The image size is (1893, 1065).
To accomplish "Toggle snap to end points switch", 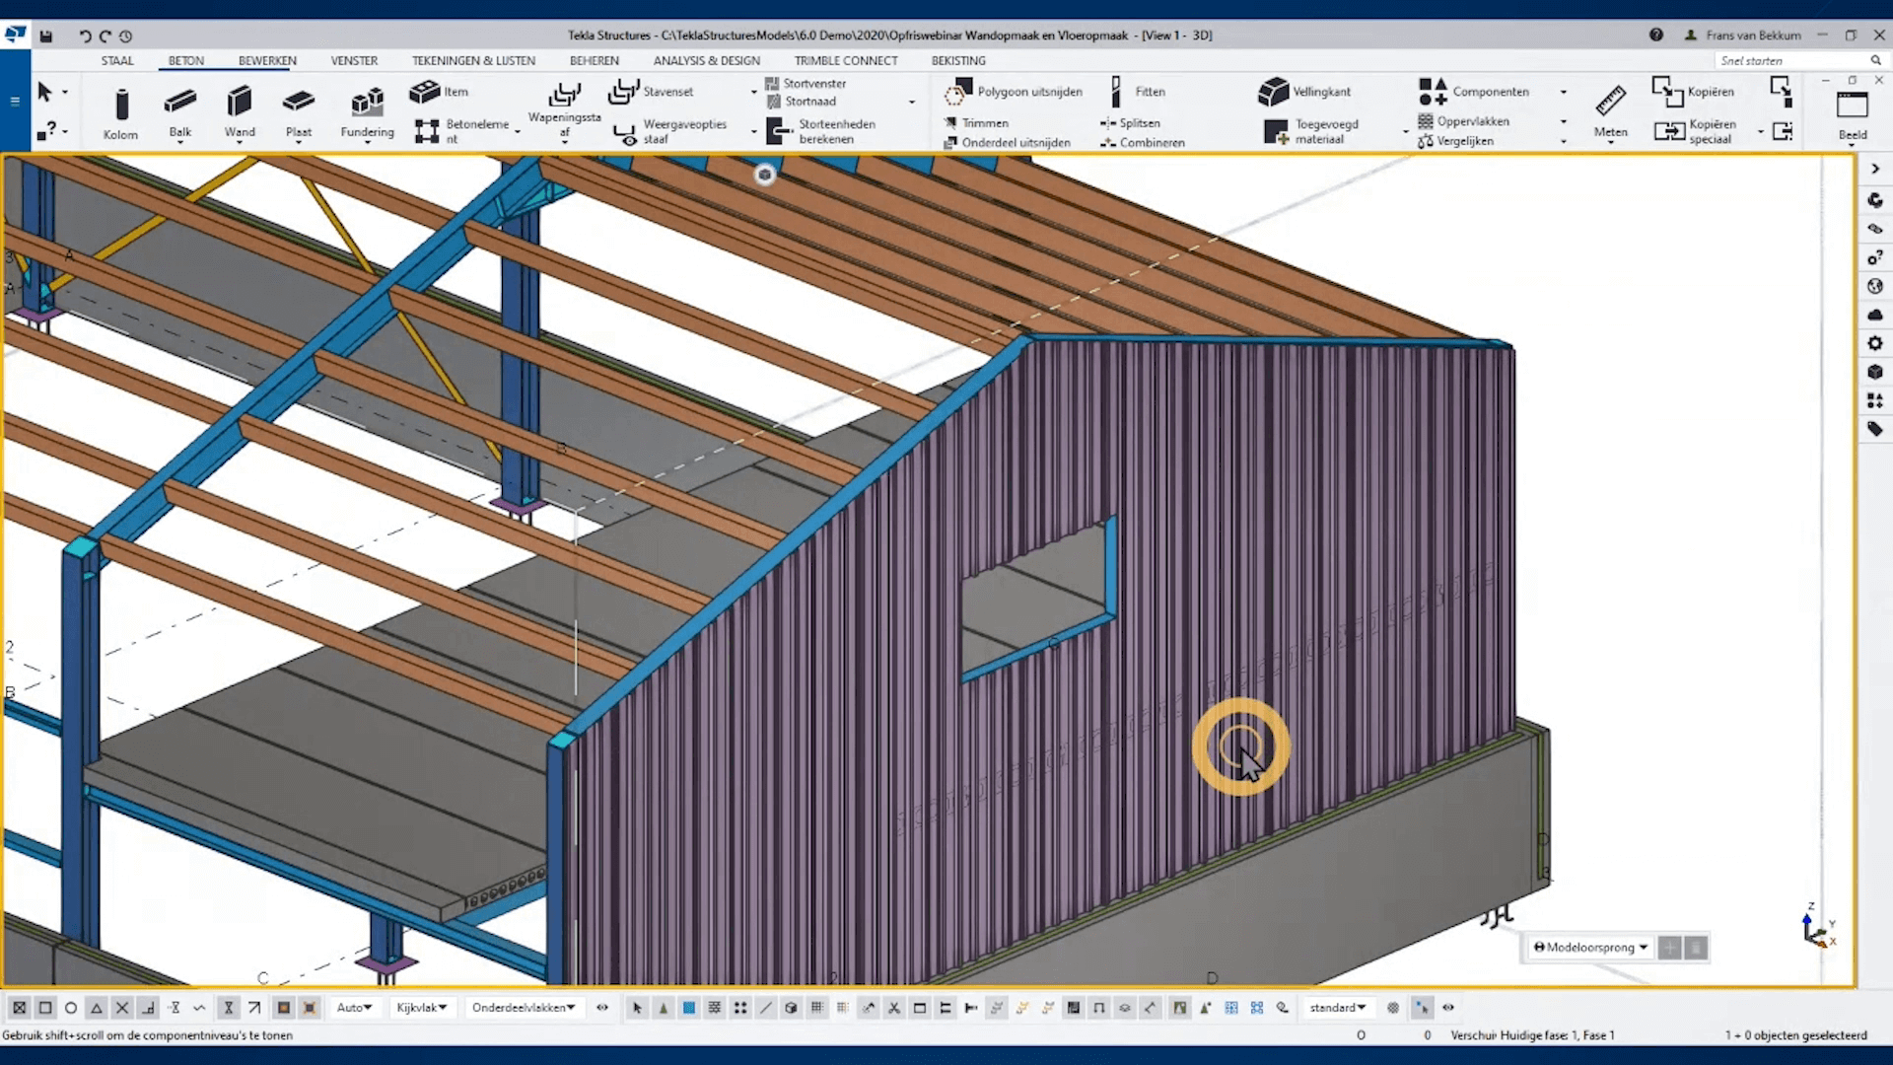I will click(x=45, y=1008).
